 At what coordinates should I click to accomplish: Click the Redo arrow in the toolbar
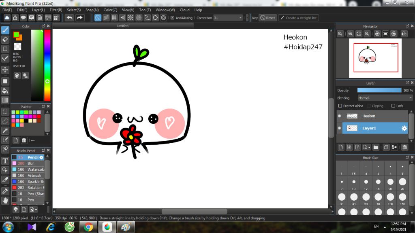(x=79, y=18)
